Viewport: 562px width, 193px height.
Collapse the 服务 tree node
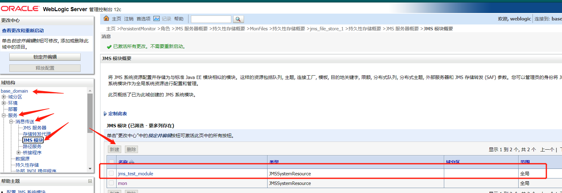point(4,115)
